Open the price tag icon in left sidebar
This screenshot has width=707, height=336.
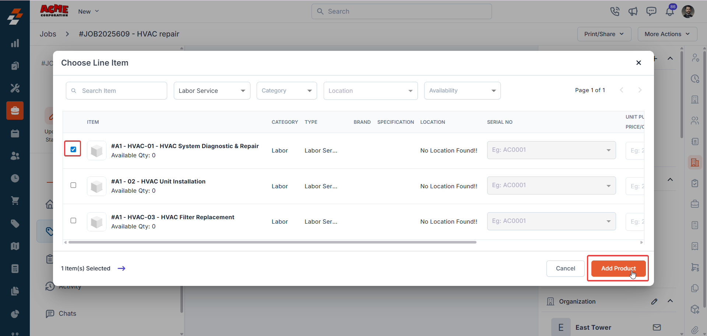(15, 224)
